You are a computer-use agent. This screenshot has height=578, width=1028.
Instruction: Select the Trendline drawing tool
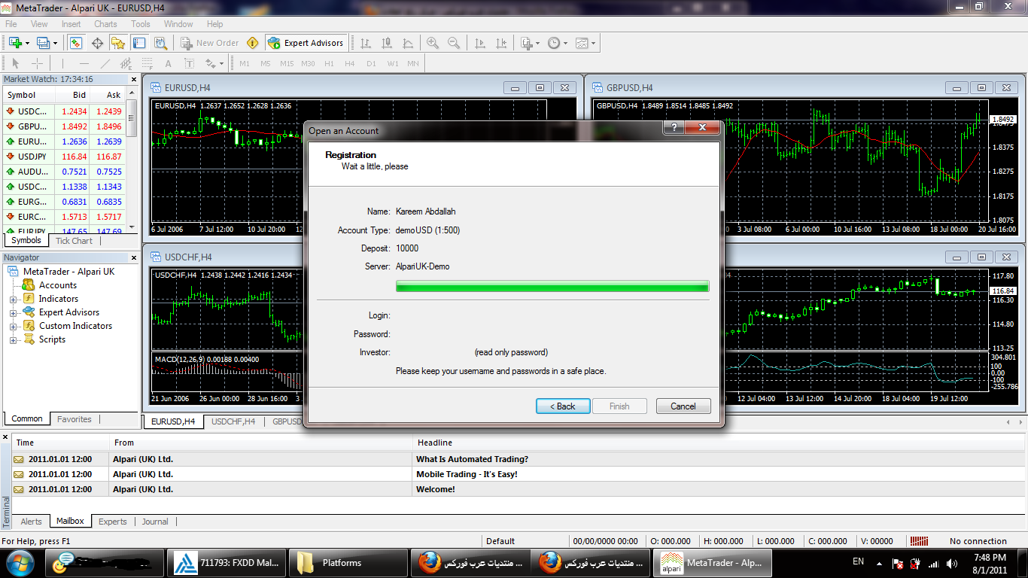click(105, 63)
